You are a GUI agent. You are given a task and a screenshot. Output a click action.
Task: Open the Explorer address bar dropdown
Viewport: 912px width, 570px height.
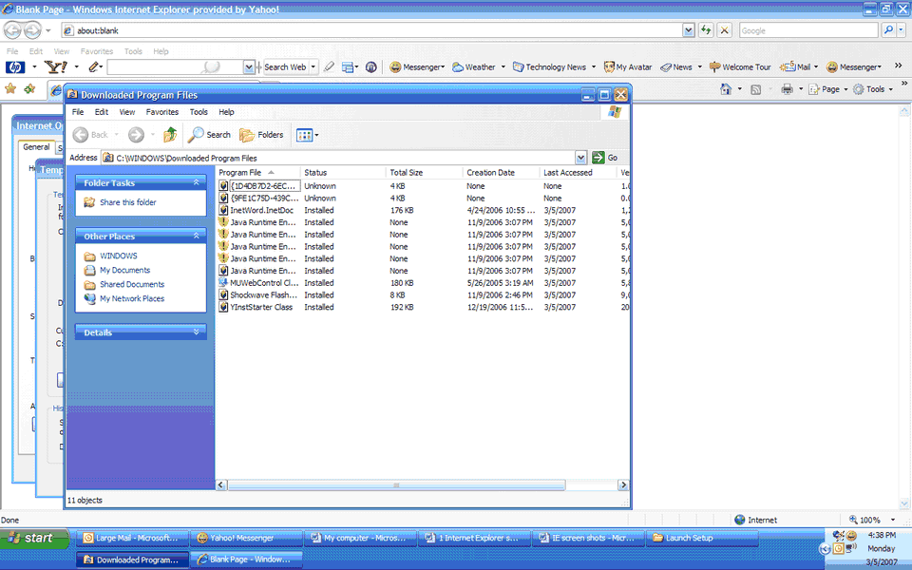[580, 158]
